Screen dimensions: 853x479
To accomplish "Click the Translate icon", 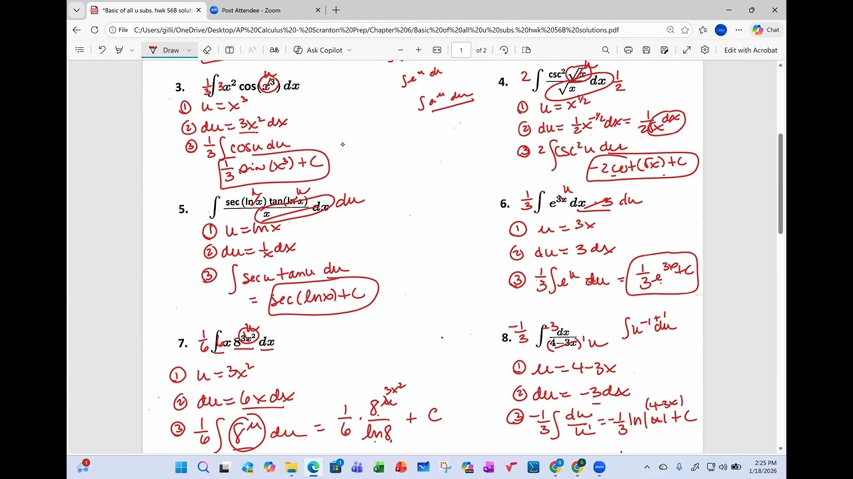I will coord(274,50).
